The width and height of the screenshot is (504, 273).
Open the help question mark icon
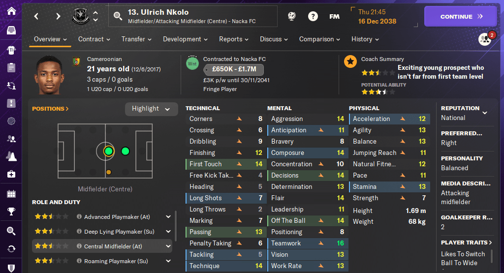(x=313, y=16)
